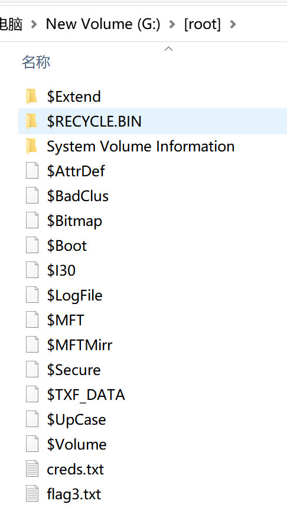Select the flag3.txt text file icon

point(32,495)
